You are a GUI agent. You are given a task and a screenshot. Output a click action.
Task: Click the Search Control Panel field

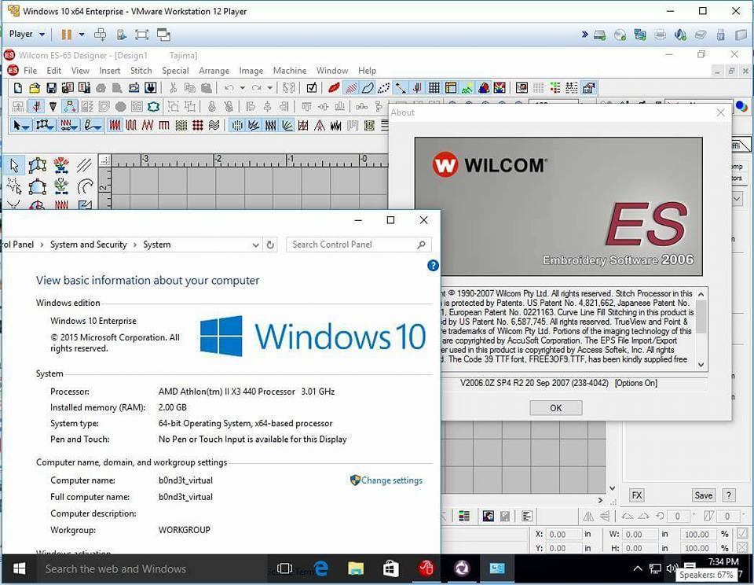coord(358,245)
